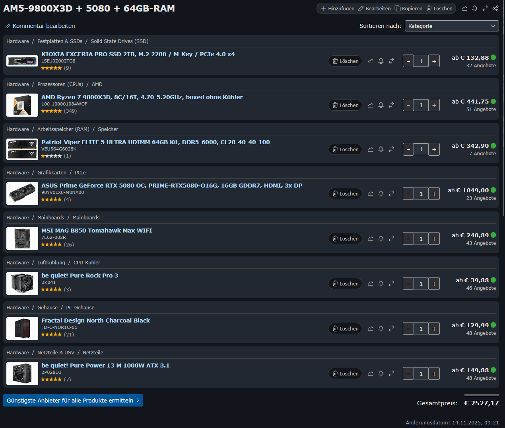505x428 pixels.
Task: Delete the ASUS Prime GeForce RTX 5080 item
Action: [x=345, y=193]
